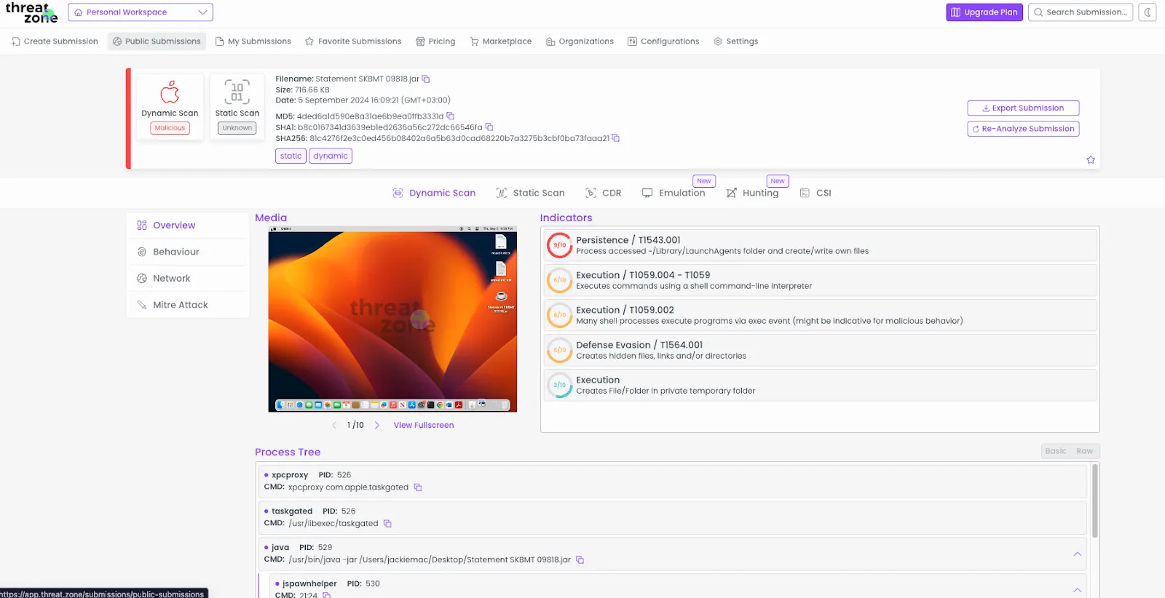Switch to the CDR tab
This screenshot has height=598, width=1165.
coord(604,193)
